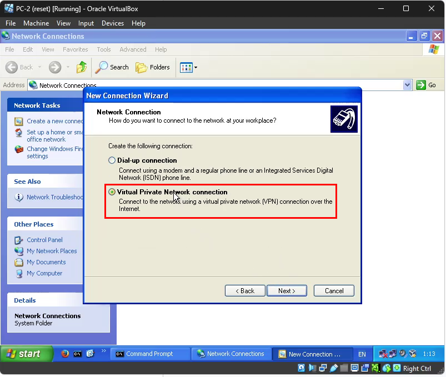Image resolution: width=446 pixels, height=377 pixels.
Task: Expand the quick launch overflow chevron
Action: coord(103,350)
